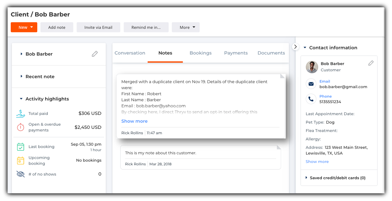Viewport: 392px width, 201px height.
Task: Click the pencil edit icon beside Bob Barber panel
Action: pos(95,54)
